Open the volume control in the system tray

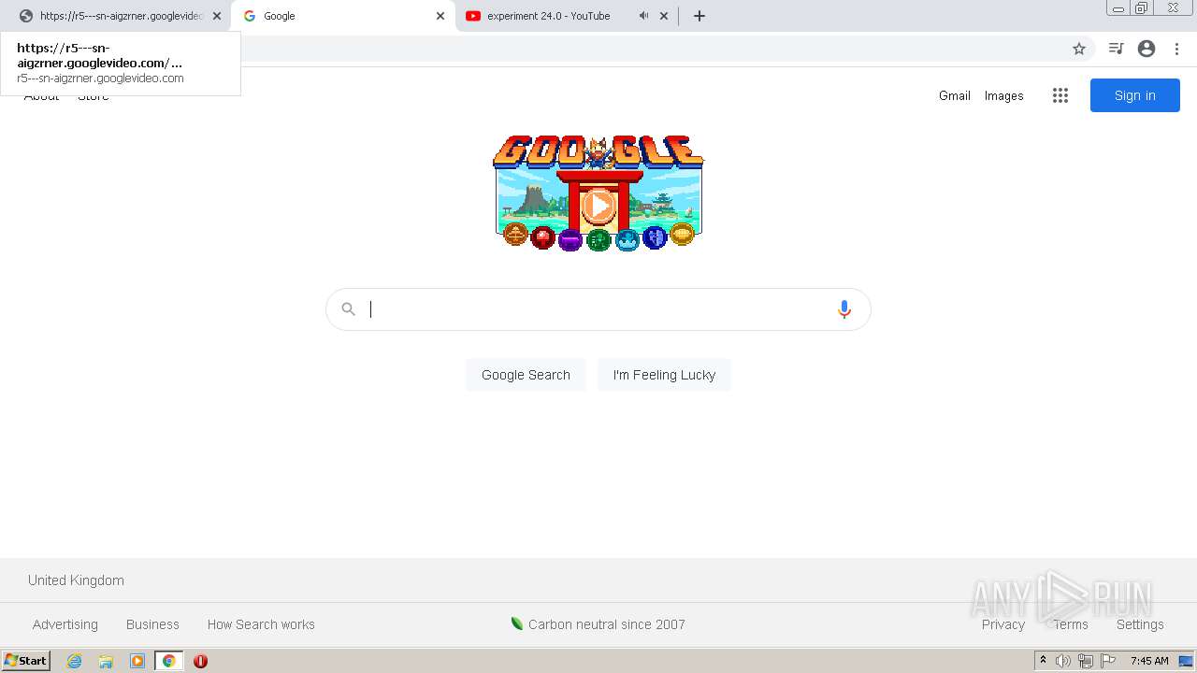tap(1062, 661)
